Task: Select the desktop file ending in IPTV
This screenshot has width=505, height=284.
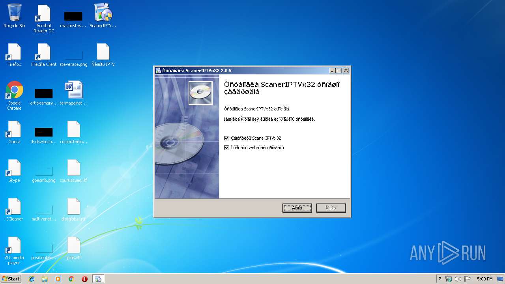Action: (x=103, y=55)
